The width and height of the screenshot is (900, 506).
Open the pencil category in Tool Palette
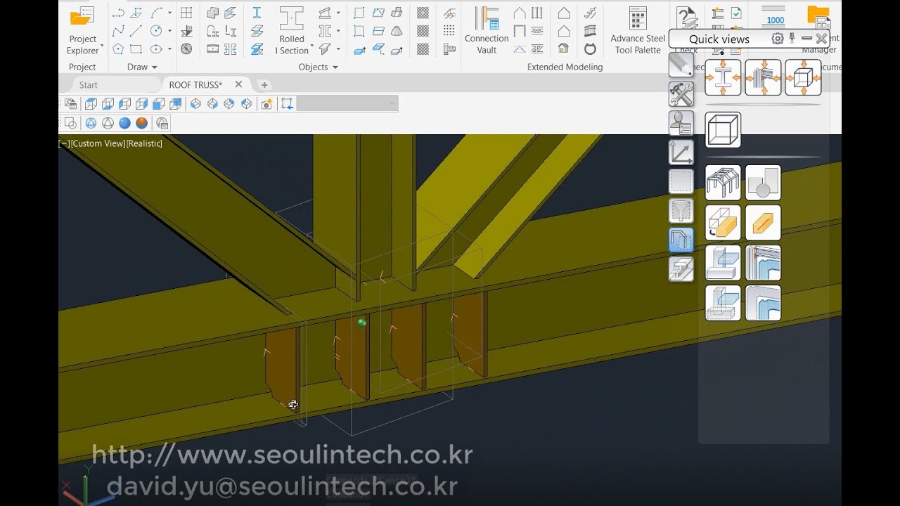click(x=681, y=65)
